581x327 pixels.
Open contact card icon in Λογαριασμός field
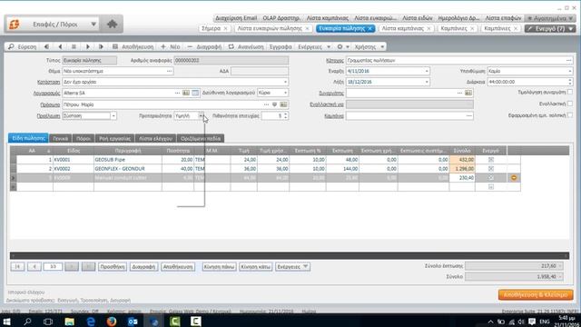click(x=186, y=93)
